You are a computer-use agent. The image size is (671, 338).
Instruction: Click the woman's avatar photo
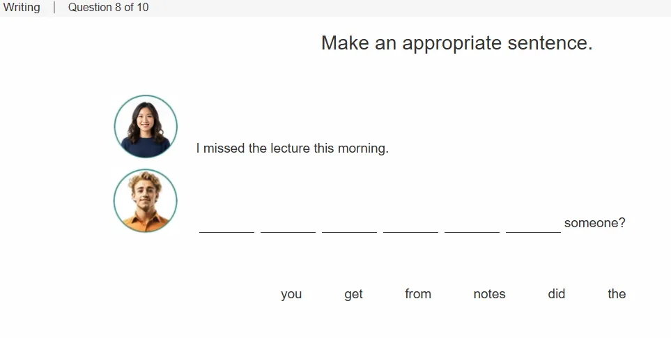tap(146, 126)
